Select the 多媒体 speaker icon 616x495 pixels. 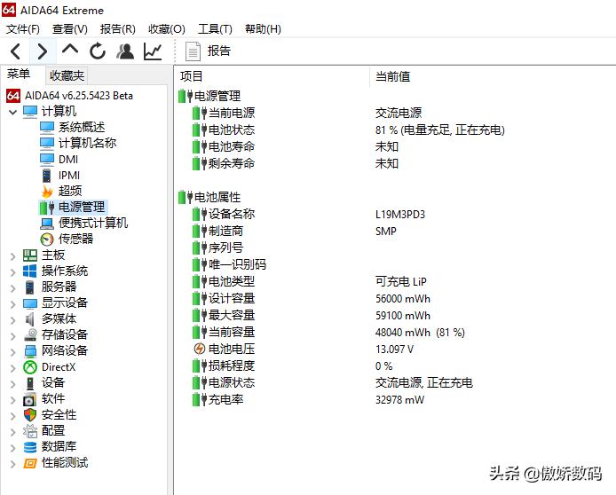[x=30, y=319]
